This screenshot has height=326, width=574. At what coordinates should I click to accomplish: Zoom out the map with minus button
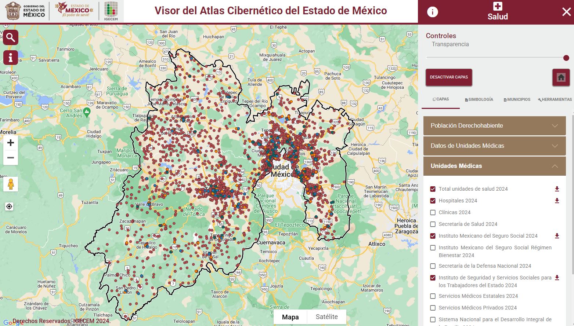tap(11, 158)
